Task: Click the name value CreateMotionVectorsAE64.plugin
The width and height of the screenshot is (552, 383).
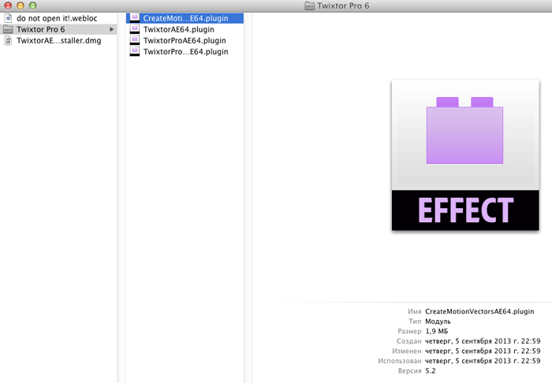Action: click(x=479, y=311)
